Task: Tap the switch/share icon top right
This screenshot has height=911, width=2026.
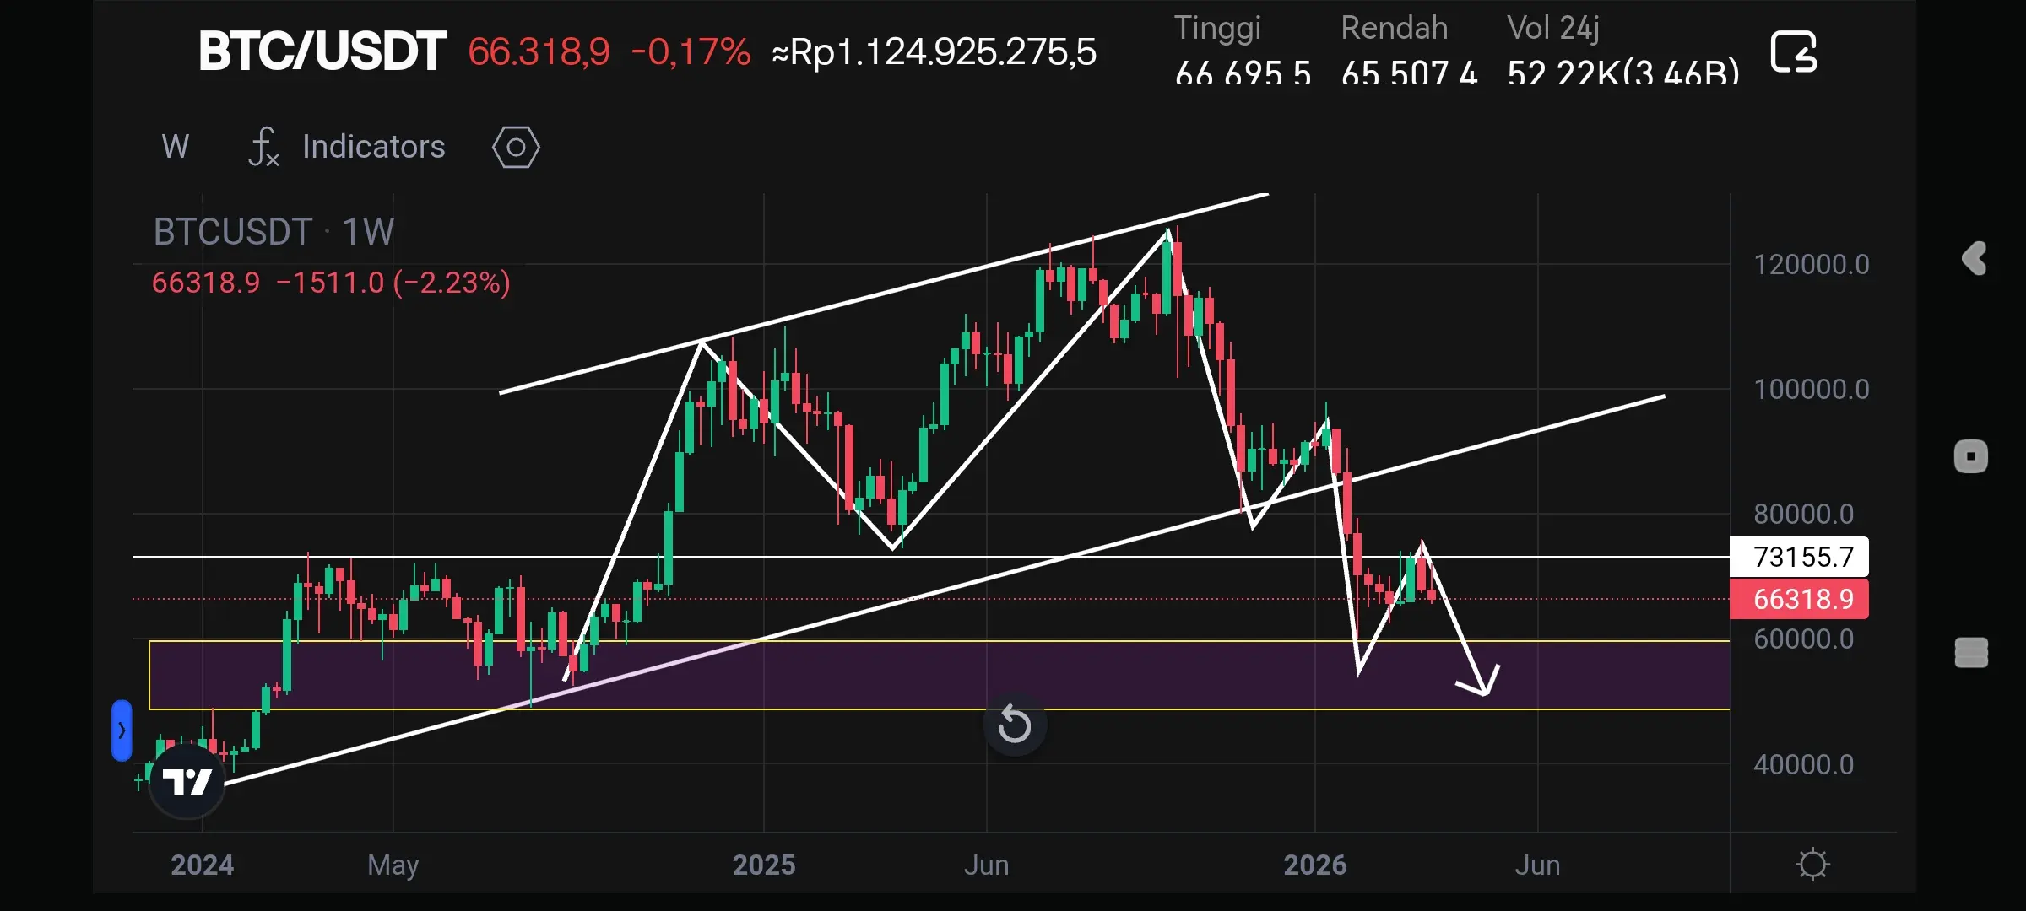Action: click(1793, 52)
